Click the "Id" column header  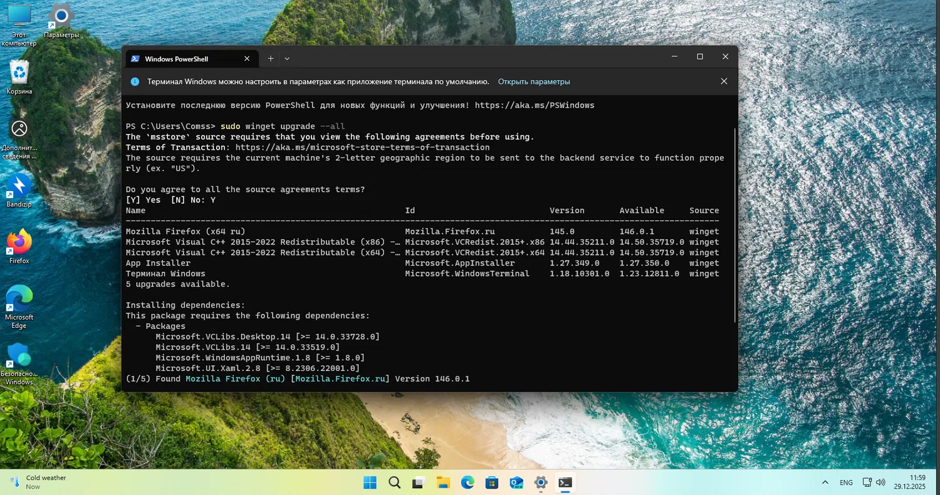pos(410,211)
